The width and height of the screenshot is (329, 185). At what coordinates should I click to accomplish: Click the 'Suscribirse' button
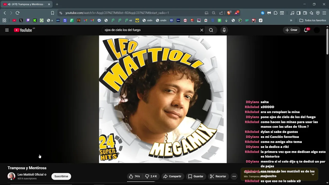point(61,176)
